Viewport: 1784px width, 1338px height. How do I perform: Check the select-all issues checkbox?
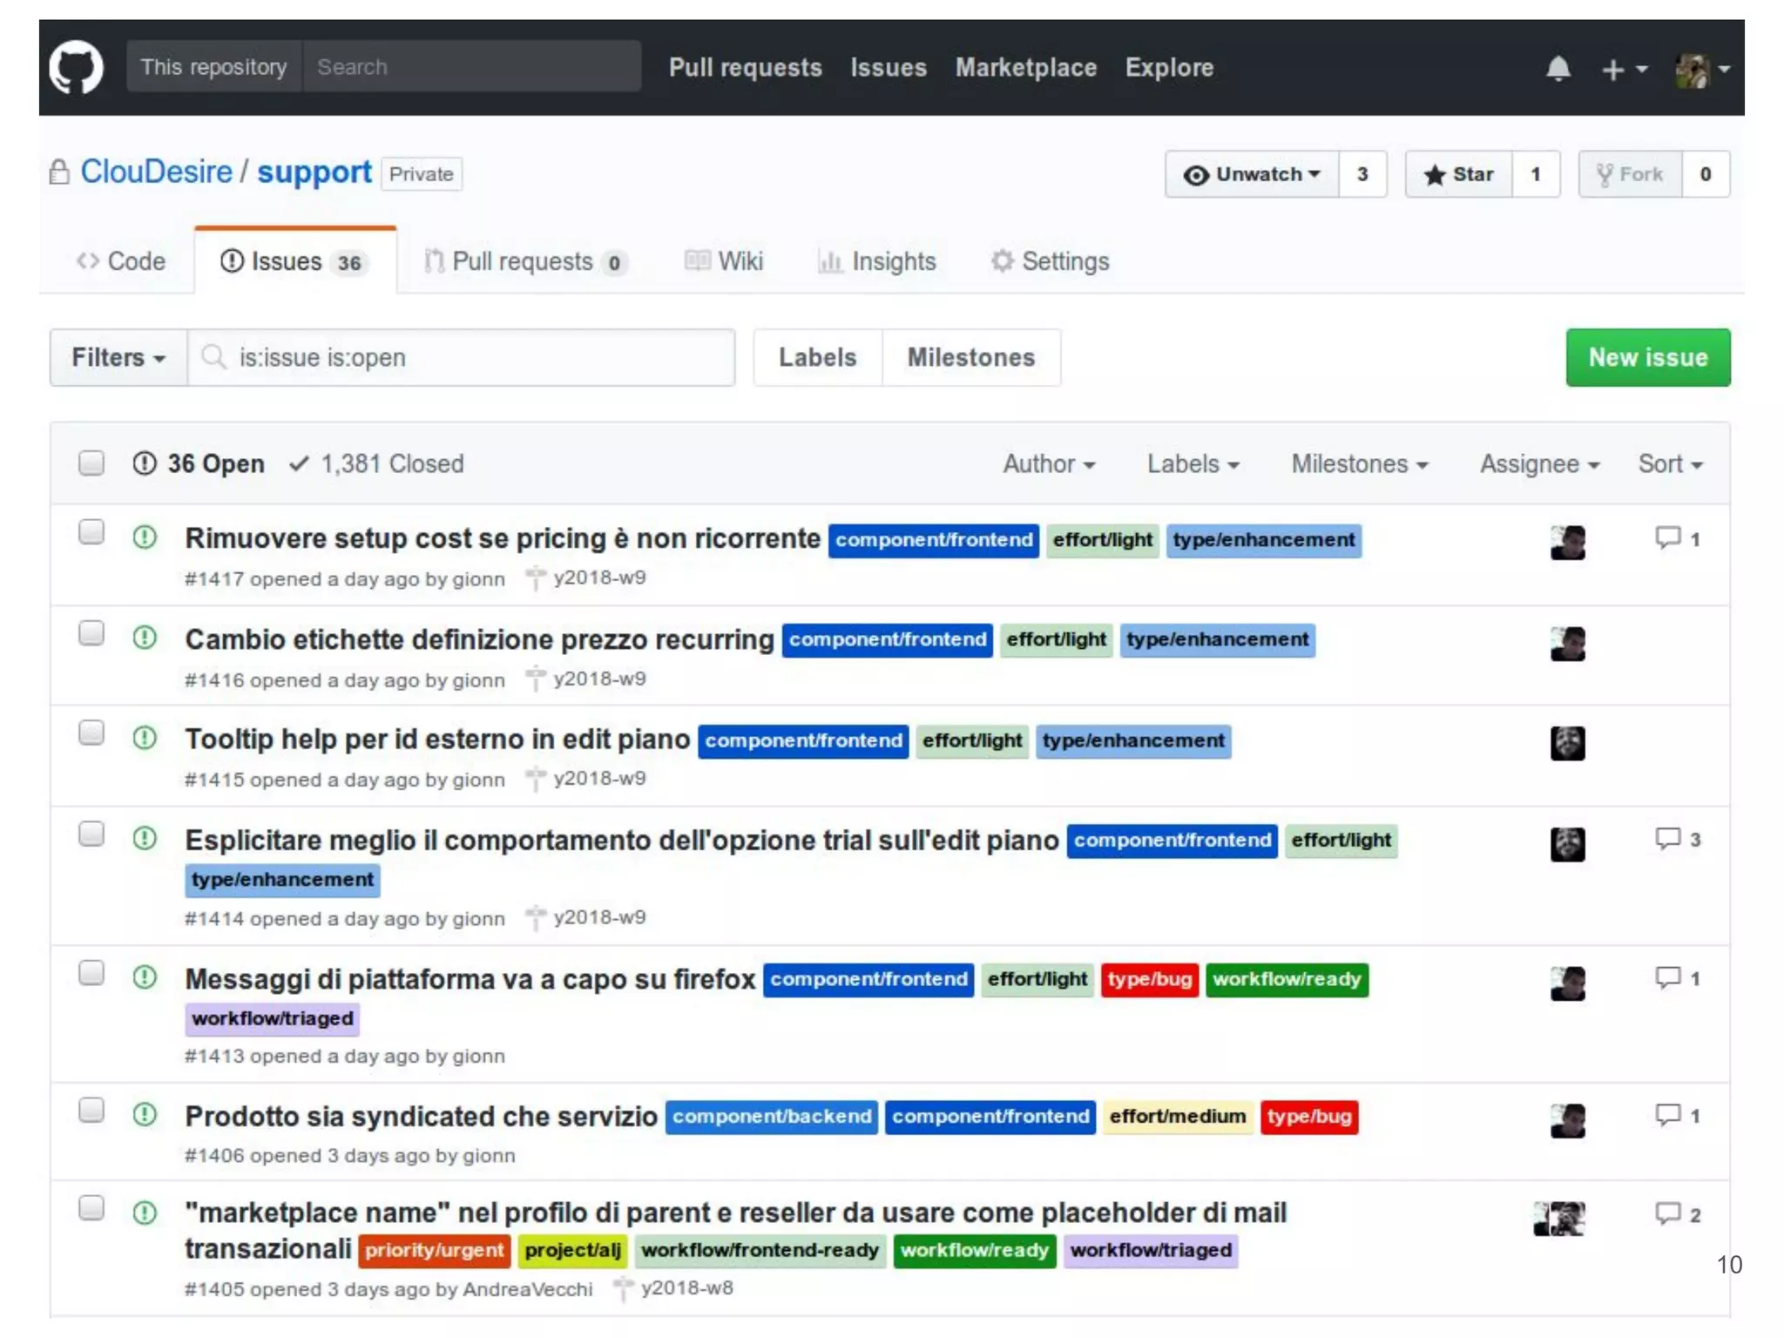click(x=91, y=463)
